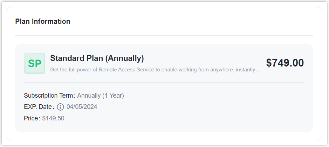Click blank white space right of Plan Information
The height and width of the screenshot is (147, 329).
(193, 21)
